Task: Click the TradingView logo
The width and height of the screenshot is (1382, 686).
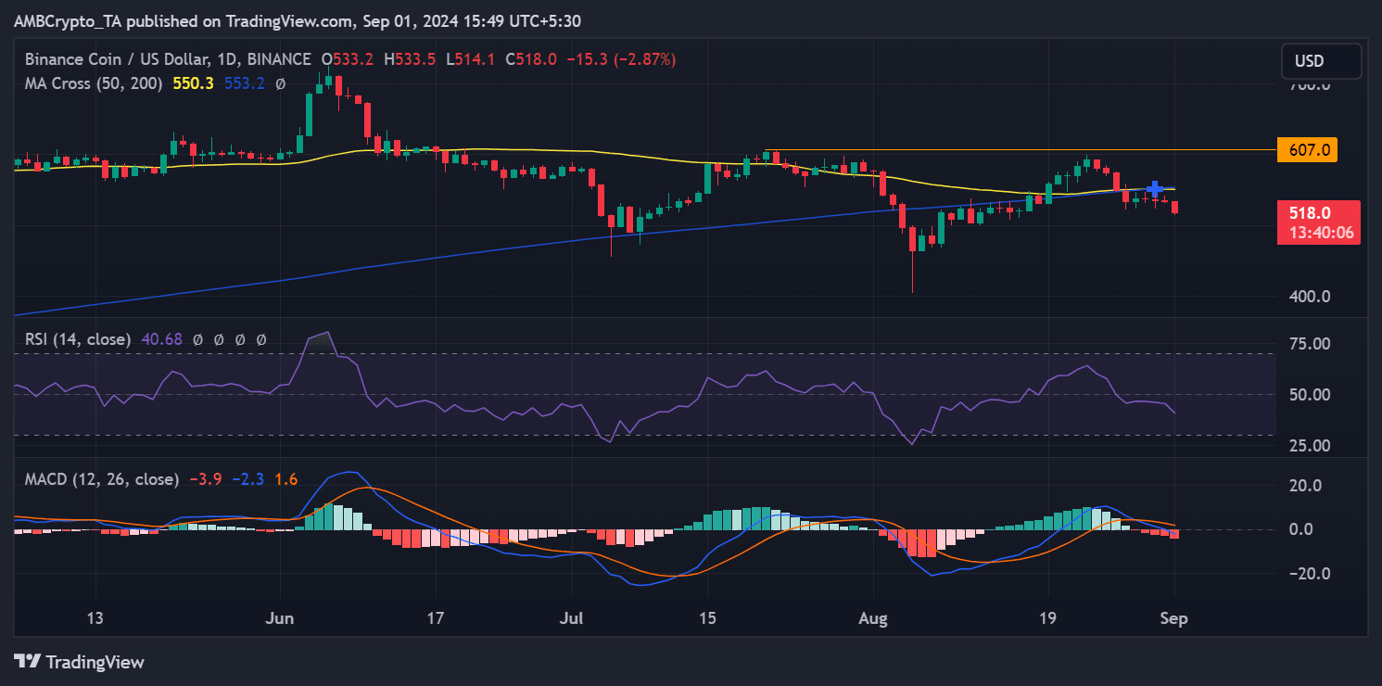Action: [79, 662]
